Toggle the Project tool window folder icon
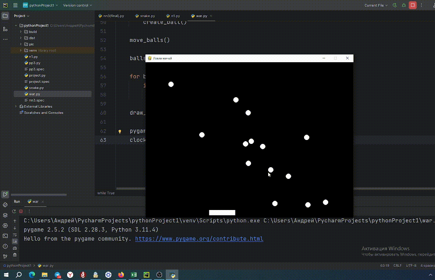 (5, 16)
